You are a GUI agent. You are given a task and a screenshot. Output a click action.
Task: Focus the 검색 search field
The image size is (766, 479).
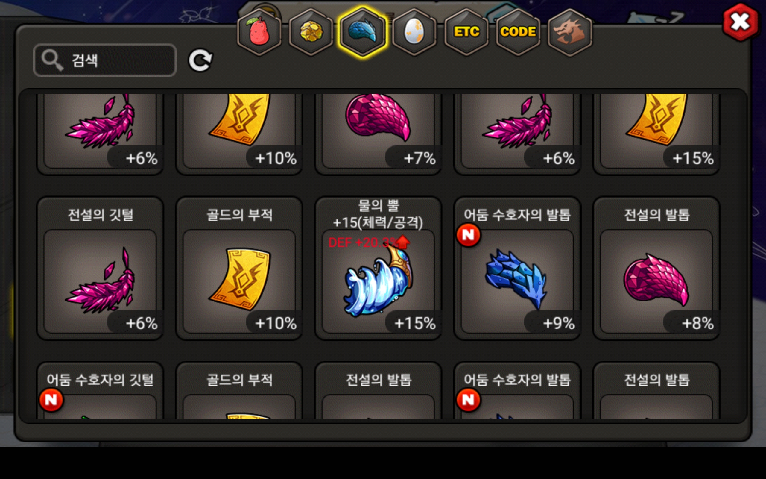click(105, 60)
